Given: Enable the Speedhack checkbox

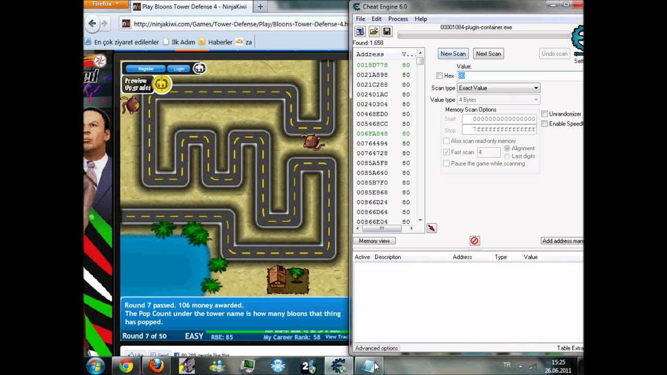Looking at the screenshot, I should click(545, 124).
